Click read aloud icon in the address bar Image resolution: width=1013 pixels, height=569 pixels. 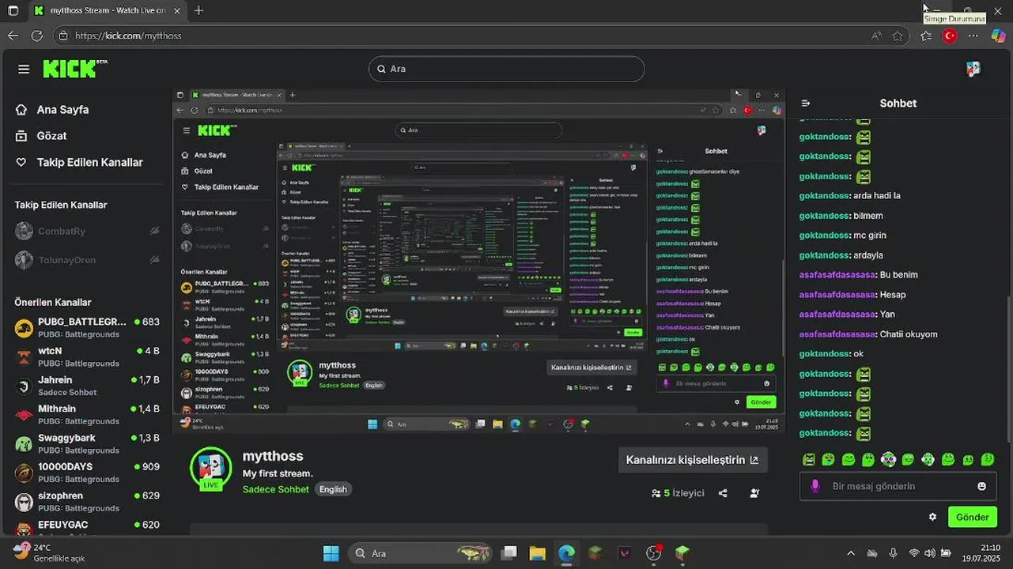[876, 36]
